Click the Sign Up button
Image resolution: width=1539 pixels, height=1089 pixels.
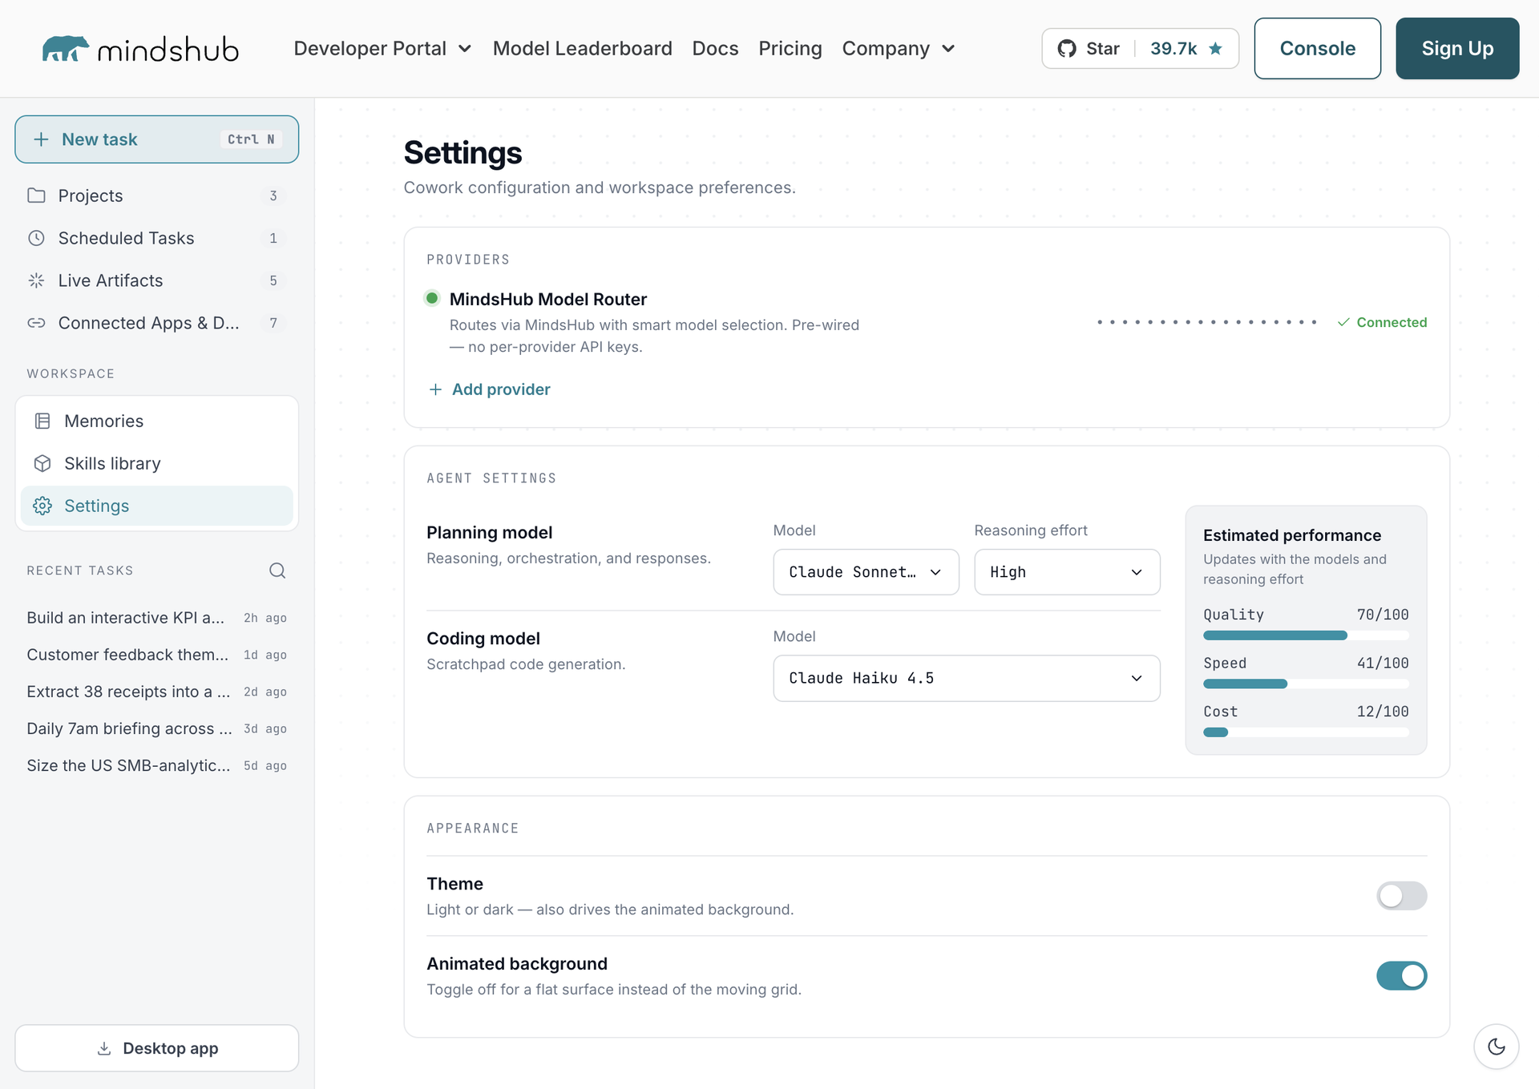pos(1457,48)
